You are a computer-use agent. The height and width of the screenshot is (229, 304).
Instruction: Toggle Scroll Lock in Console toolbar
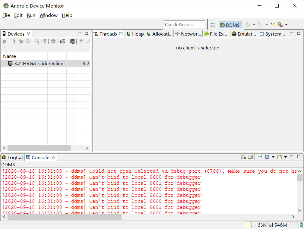tap(251, 157)
